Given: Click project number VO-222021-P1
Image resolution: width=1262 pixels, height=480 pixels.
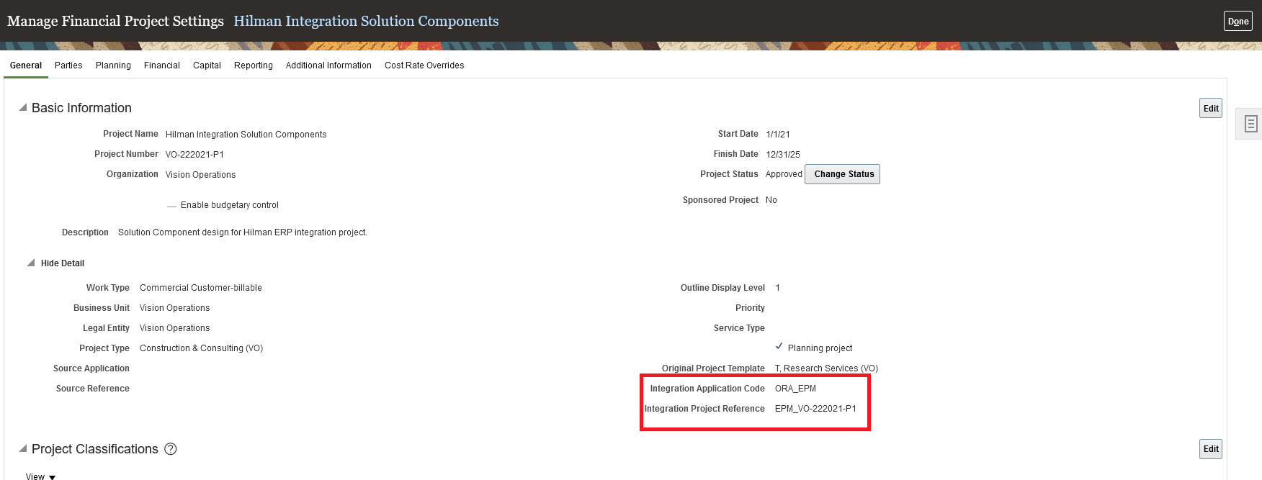Looking at the screenshot, I should [194, 155].
